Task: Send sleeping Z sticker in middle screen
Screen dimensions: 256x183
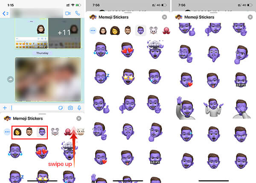Action: tap(101, 76)
